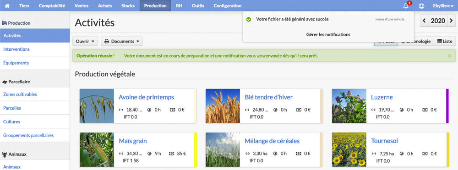Click the purple color bar on Luzerne card
Screen dimensions: 458x170
point(447,106)
